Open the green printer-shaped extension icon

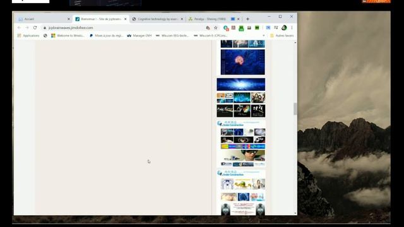click(x=241, y=28)
